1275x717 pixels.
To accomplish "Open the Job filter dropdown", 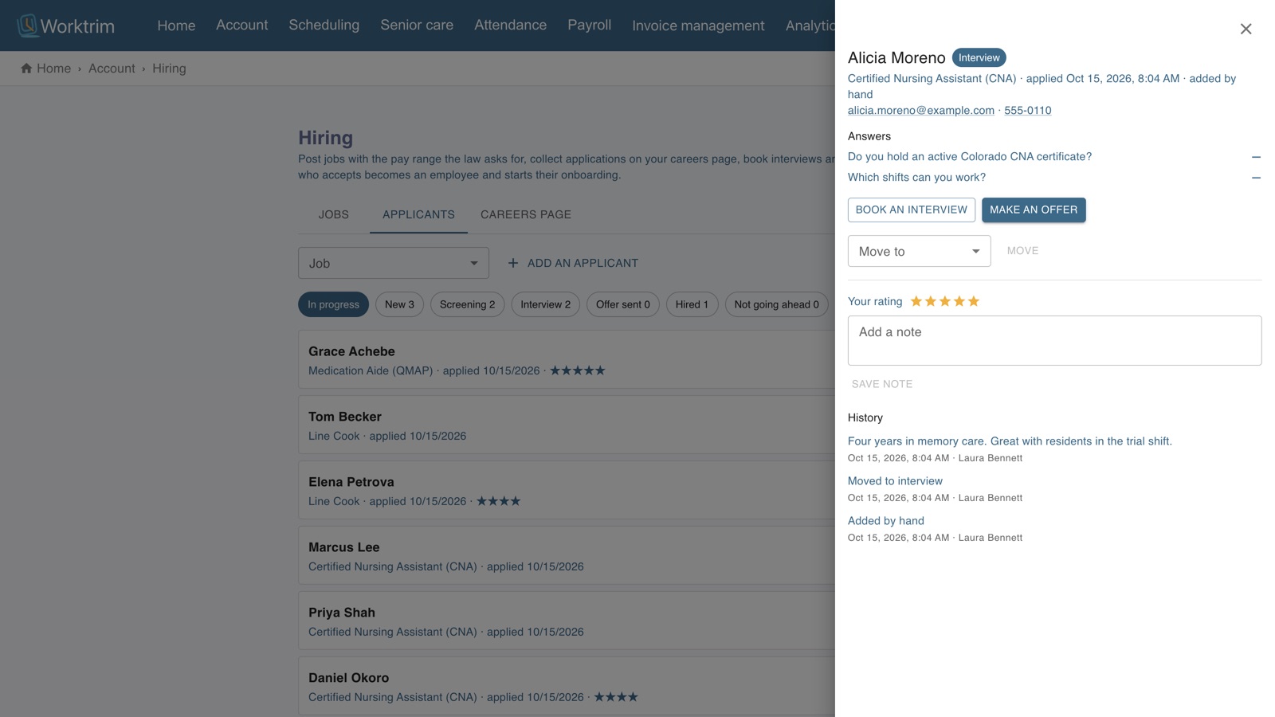I will (394, 263).
